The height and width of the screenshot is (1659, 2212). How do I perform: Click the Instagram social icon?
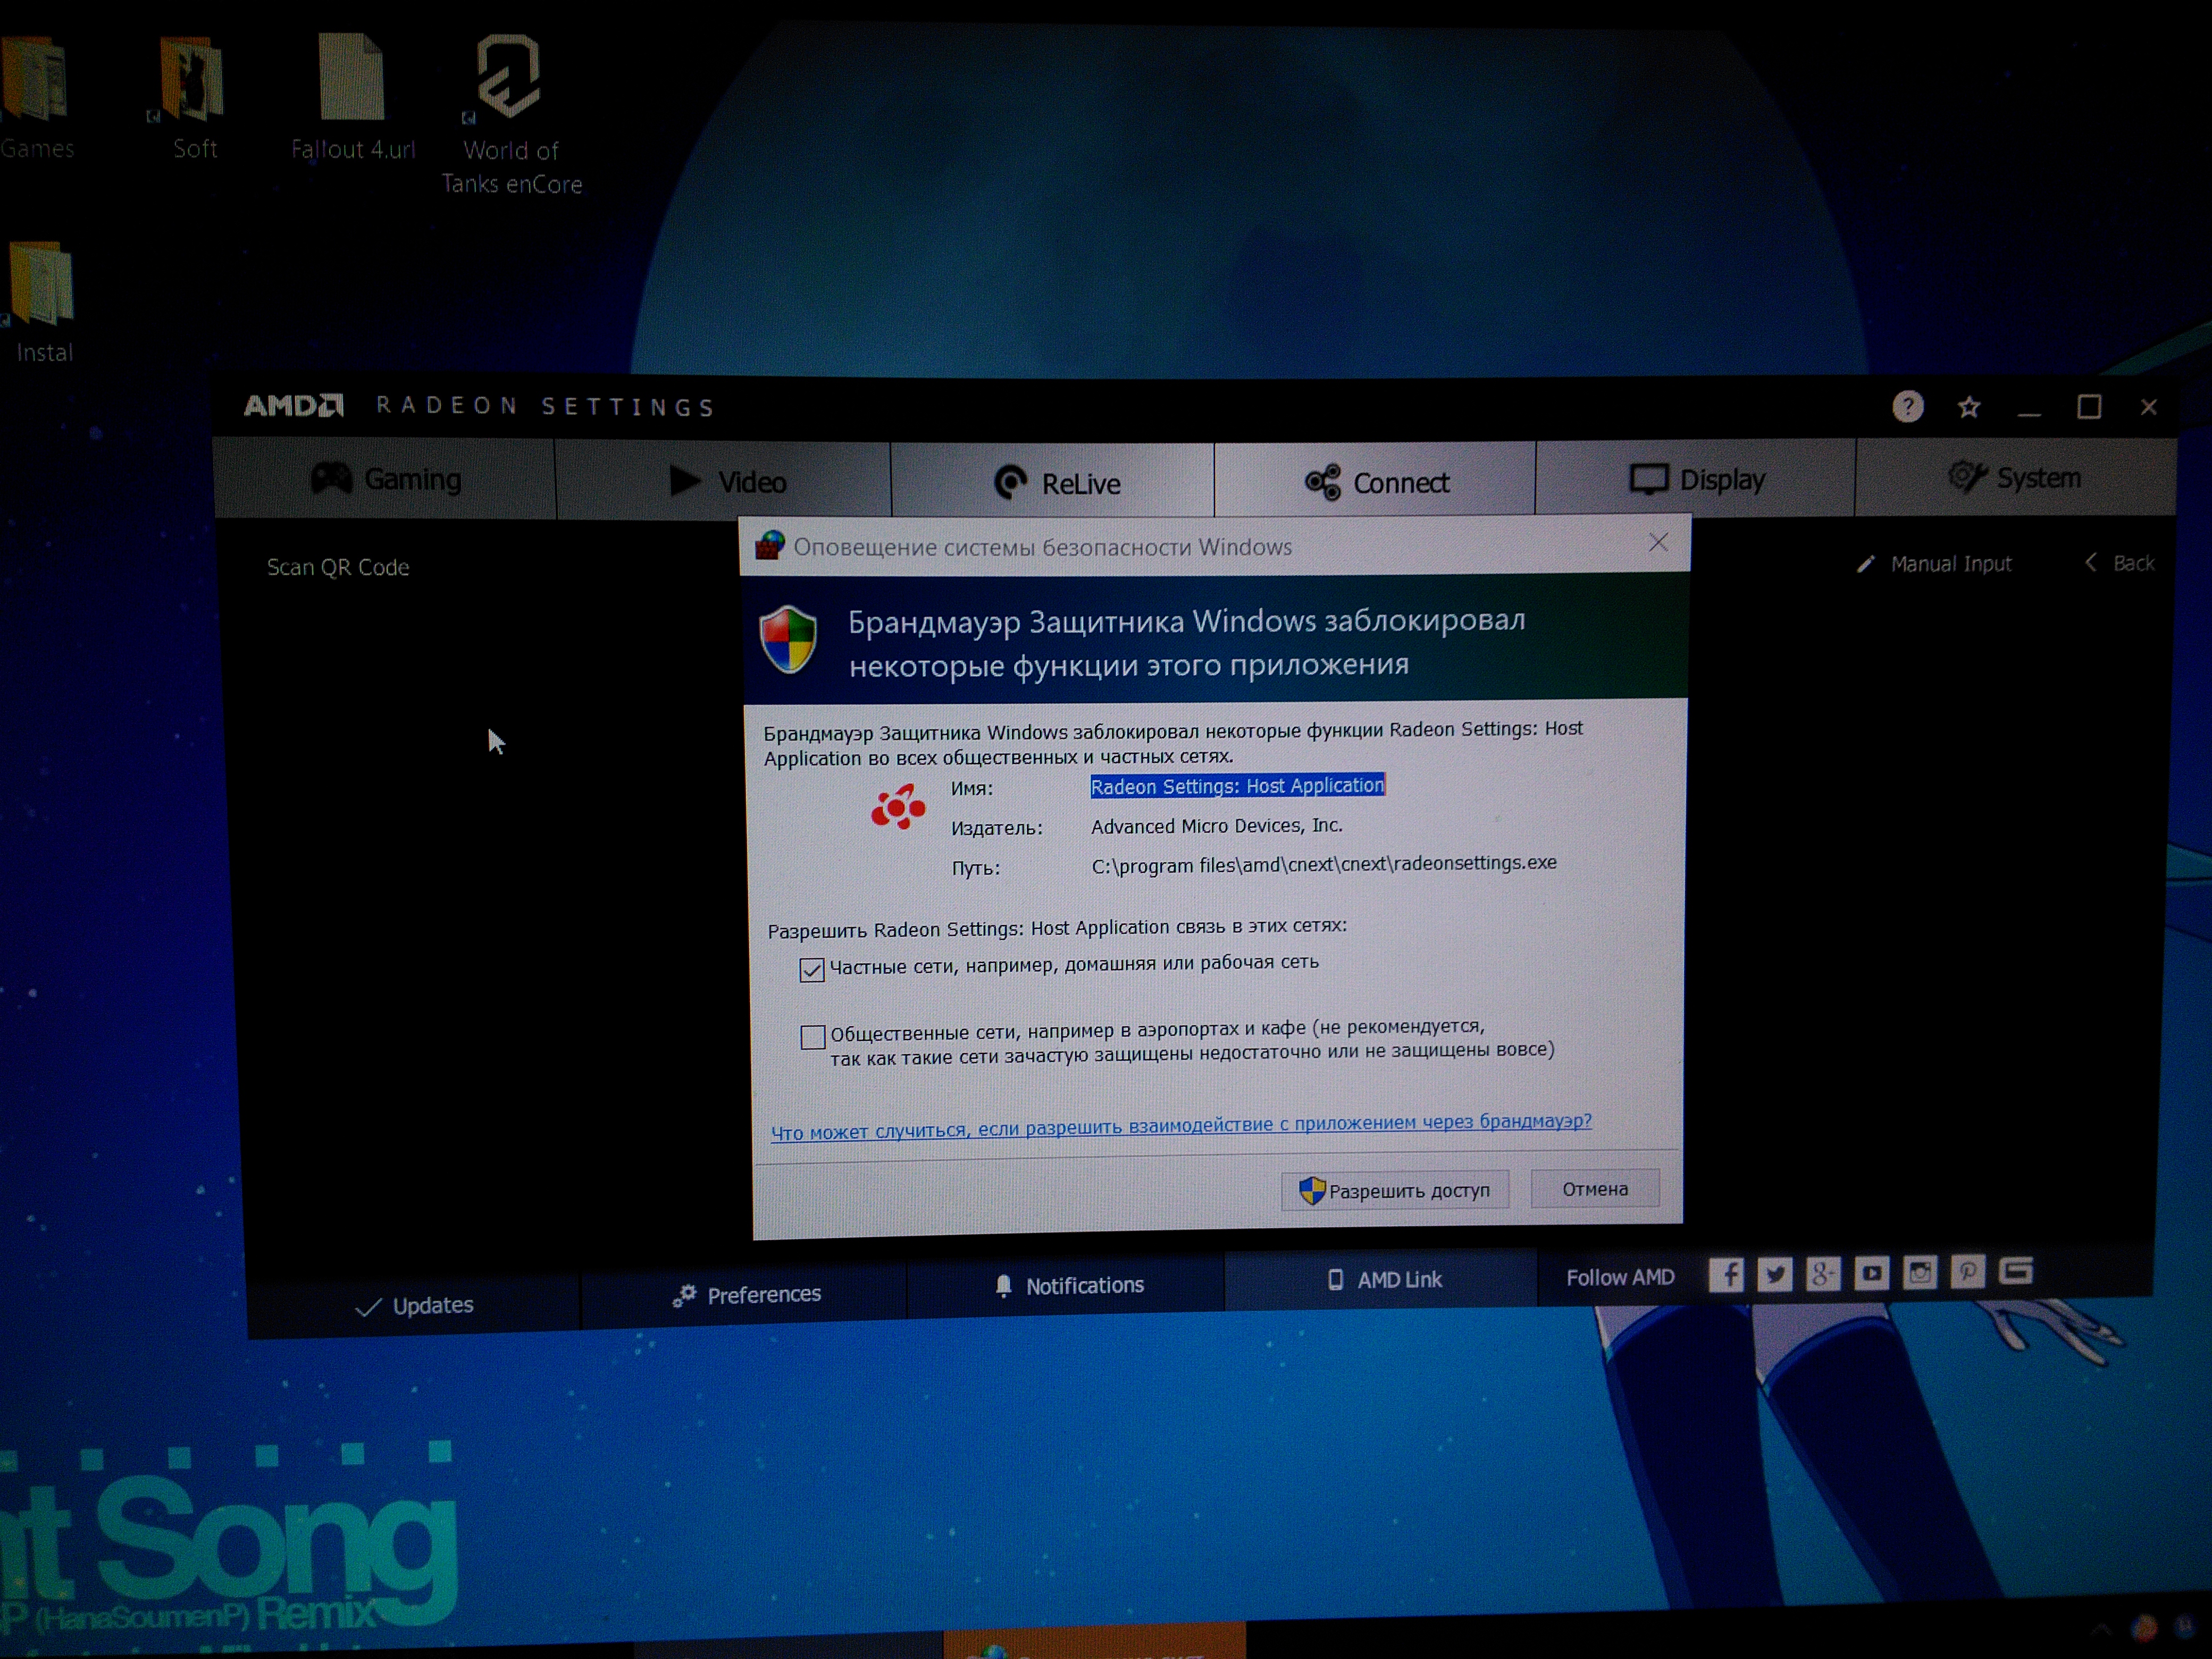(x=1920, y=1272)
